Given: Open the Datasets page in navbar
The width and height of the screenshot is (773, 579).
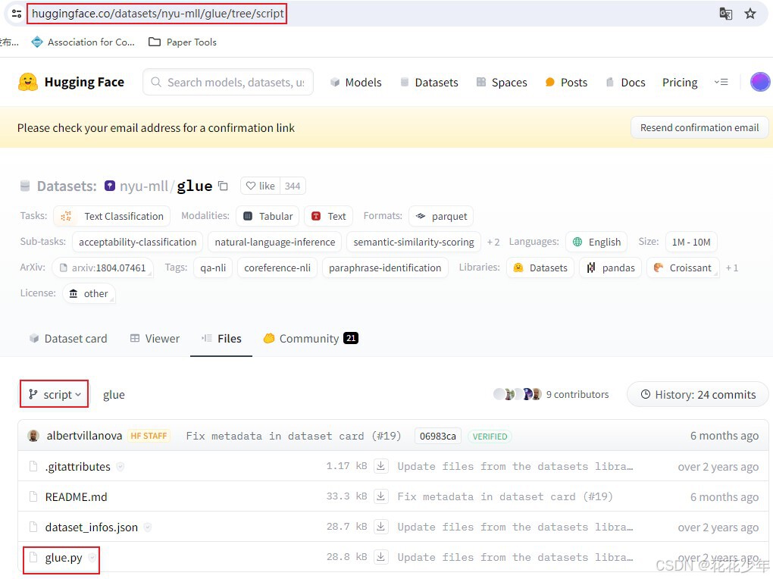Looking at the screenshot, I should click(x=429, y=83).
